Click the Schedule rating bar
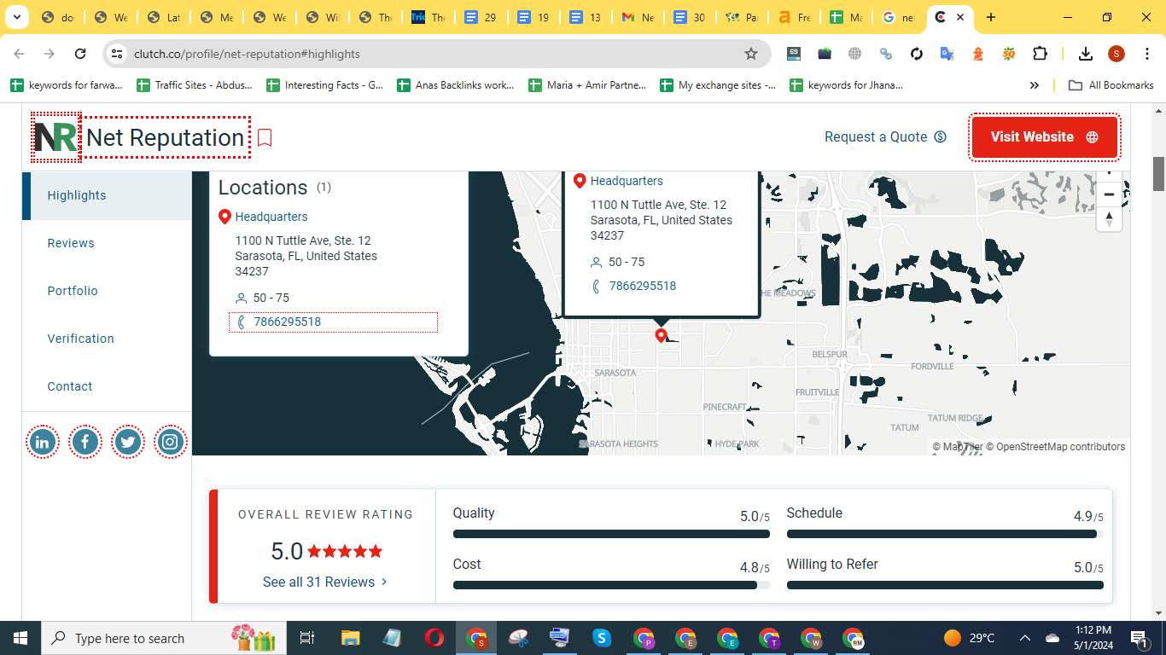The width and height of the screenshot is (1166, 655). pos(945,534)
